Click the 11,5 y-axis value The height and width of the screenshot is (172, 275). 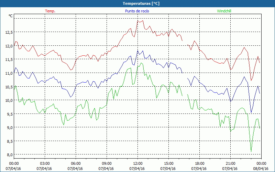pos(9,60)
